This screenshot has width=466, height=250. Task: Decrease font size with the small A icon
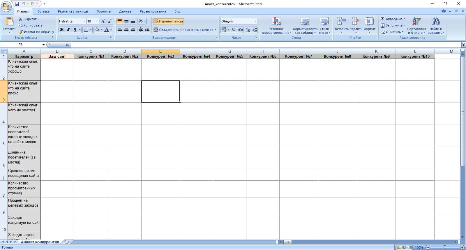pos(110,21)
